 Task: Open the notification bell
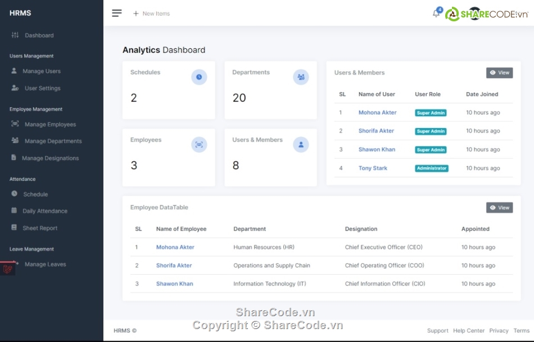pos(436,13)
